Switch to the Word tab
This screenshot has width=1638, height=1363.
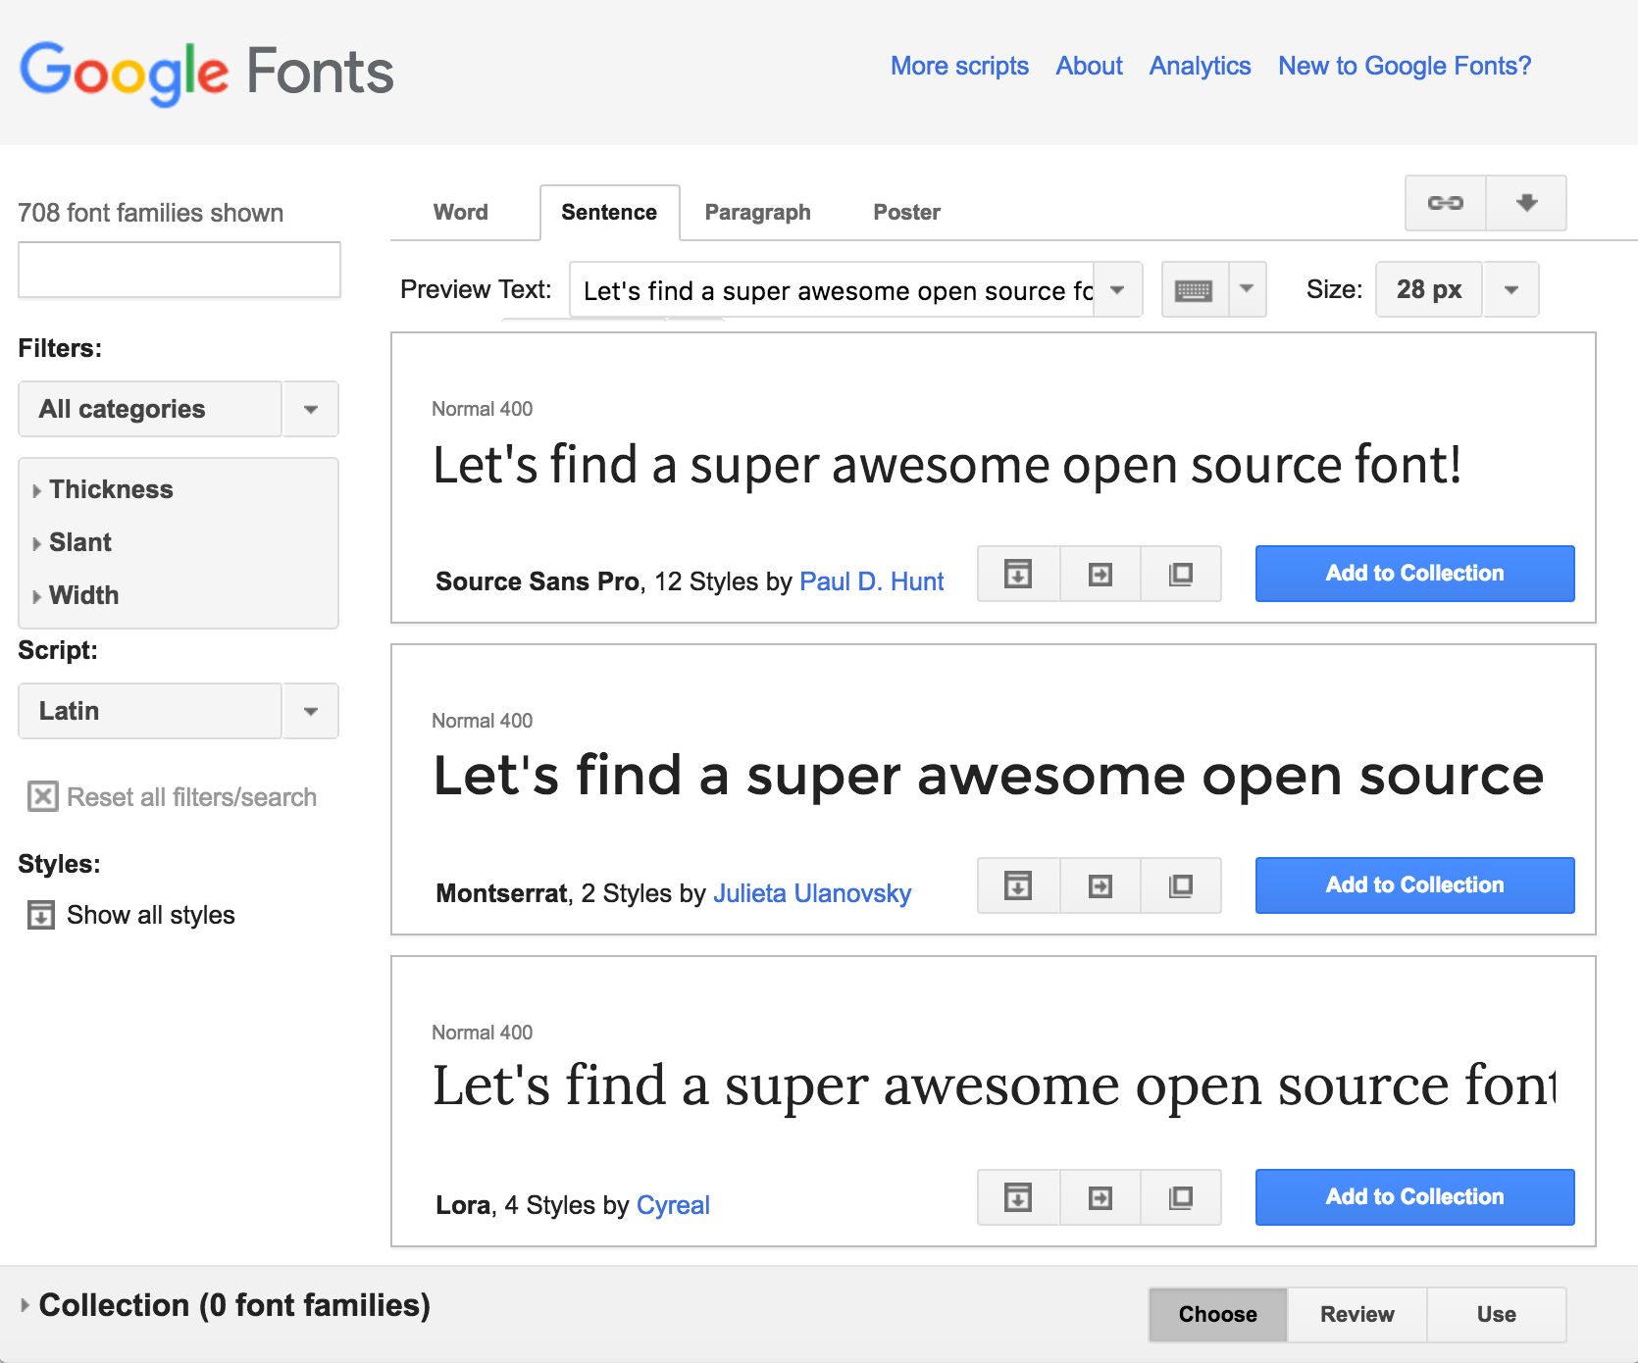click(461, 212)
